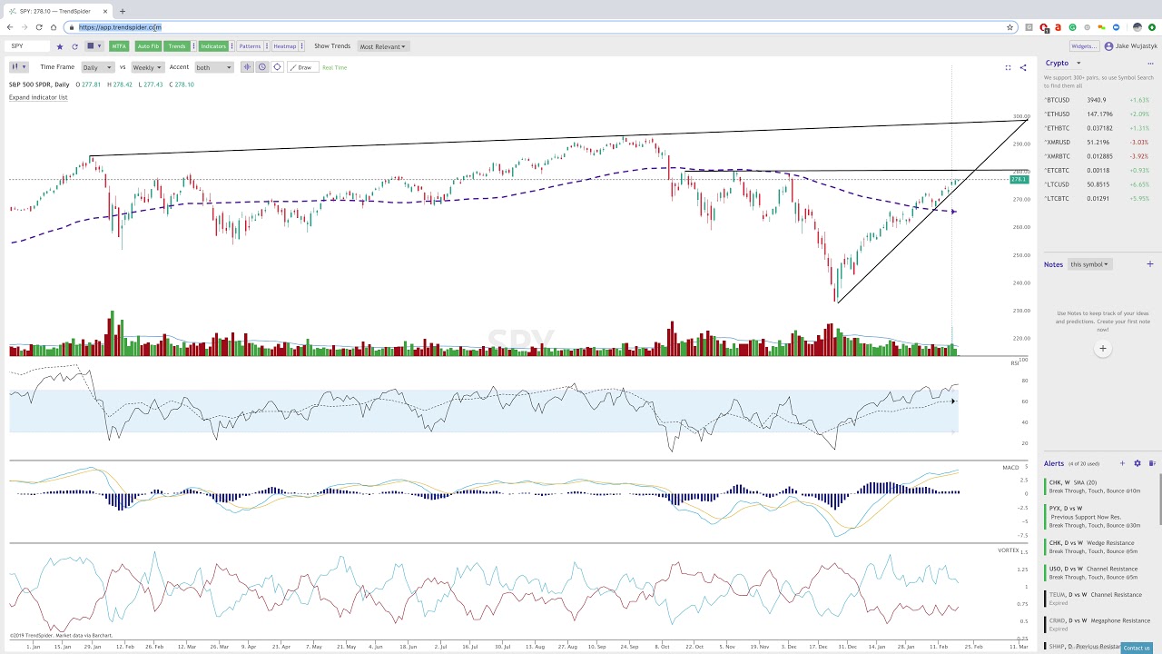The width and height of the screenshot is (1162, 654).
Task: Add a new alert with plus icon
Action: point(1122,463)
